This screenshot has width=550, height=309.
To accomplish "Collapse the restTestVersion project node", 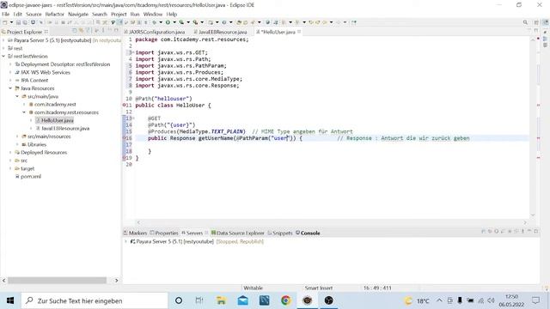I will click(x=3, y=56).
